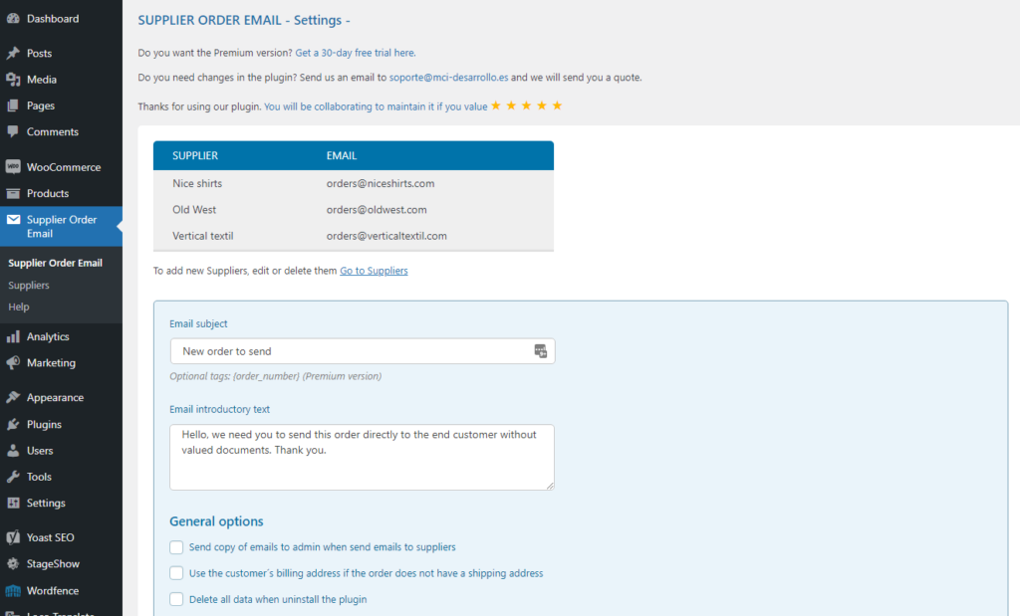Click the Media library icon
This screenshot has height=616, width=1020.
point(13,80)
